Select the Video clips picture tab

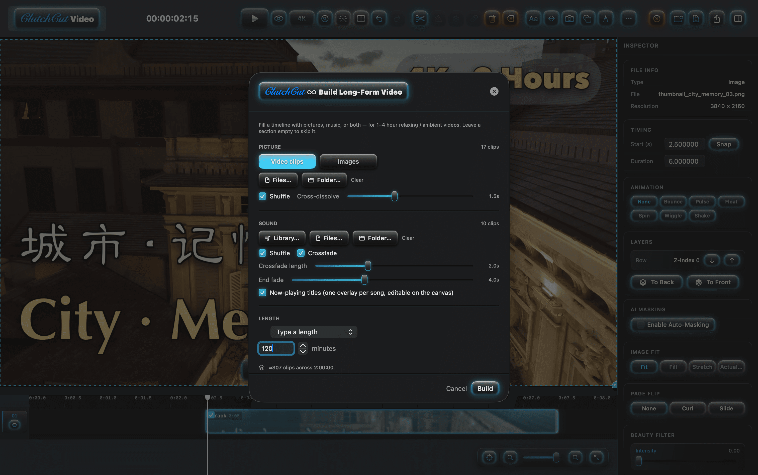coord(287,161)
